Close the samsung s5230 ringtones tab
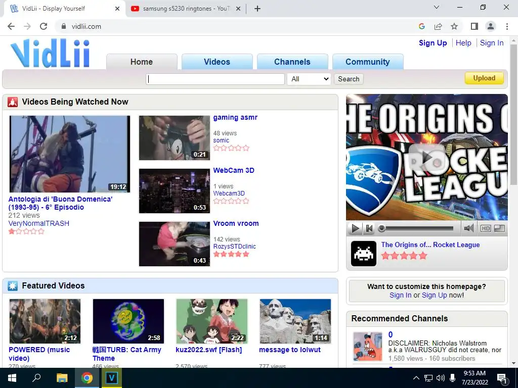 coord(238,9)
